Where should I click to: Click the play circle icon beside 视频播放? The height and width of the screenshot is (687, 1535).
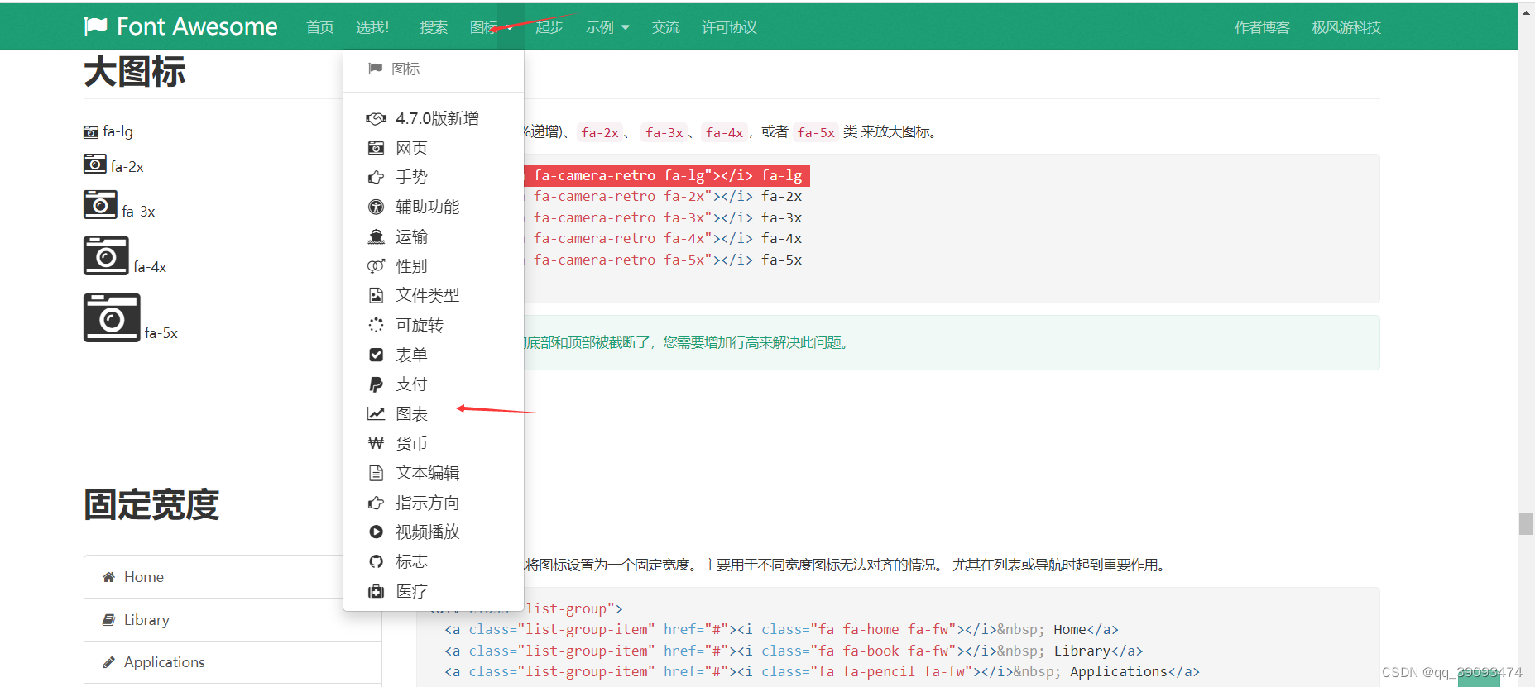click(376, 532)
